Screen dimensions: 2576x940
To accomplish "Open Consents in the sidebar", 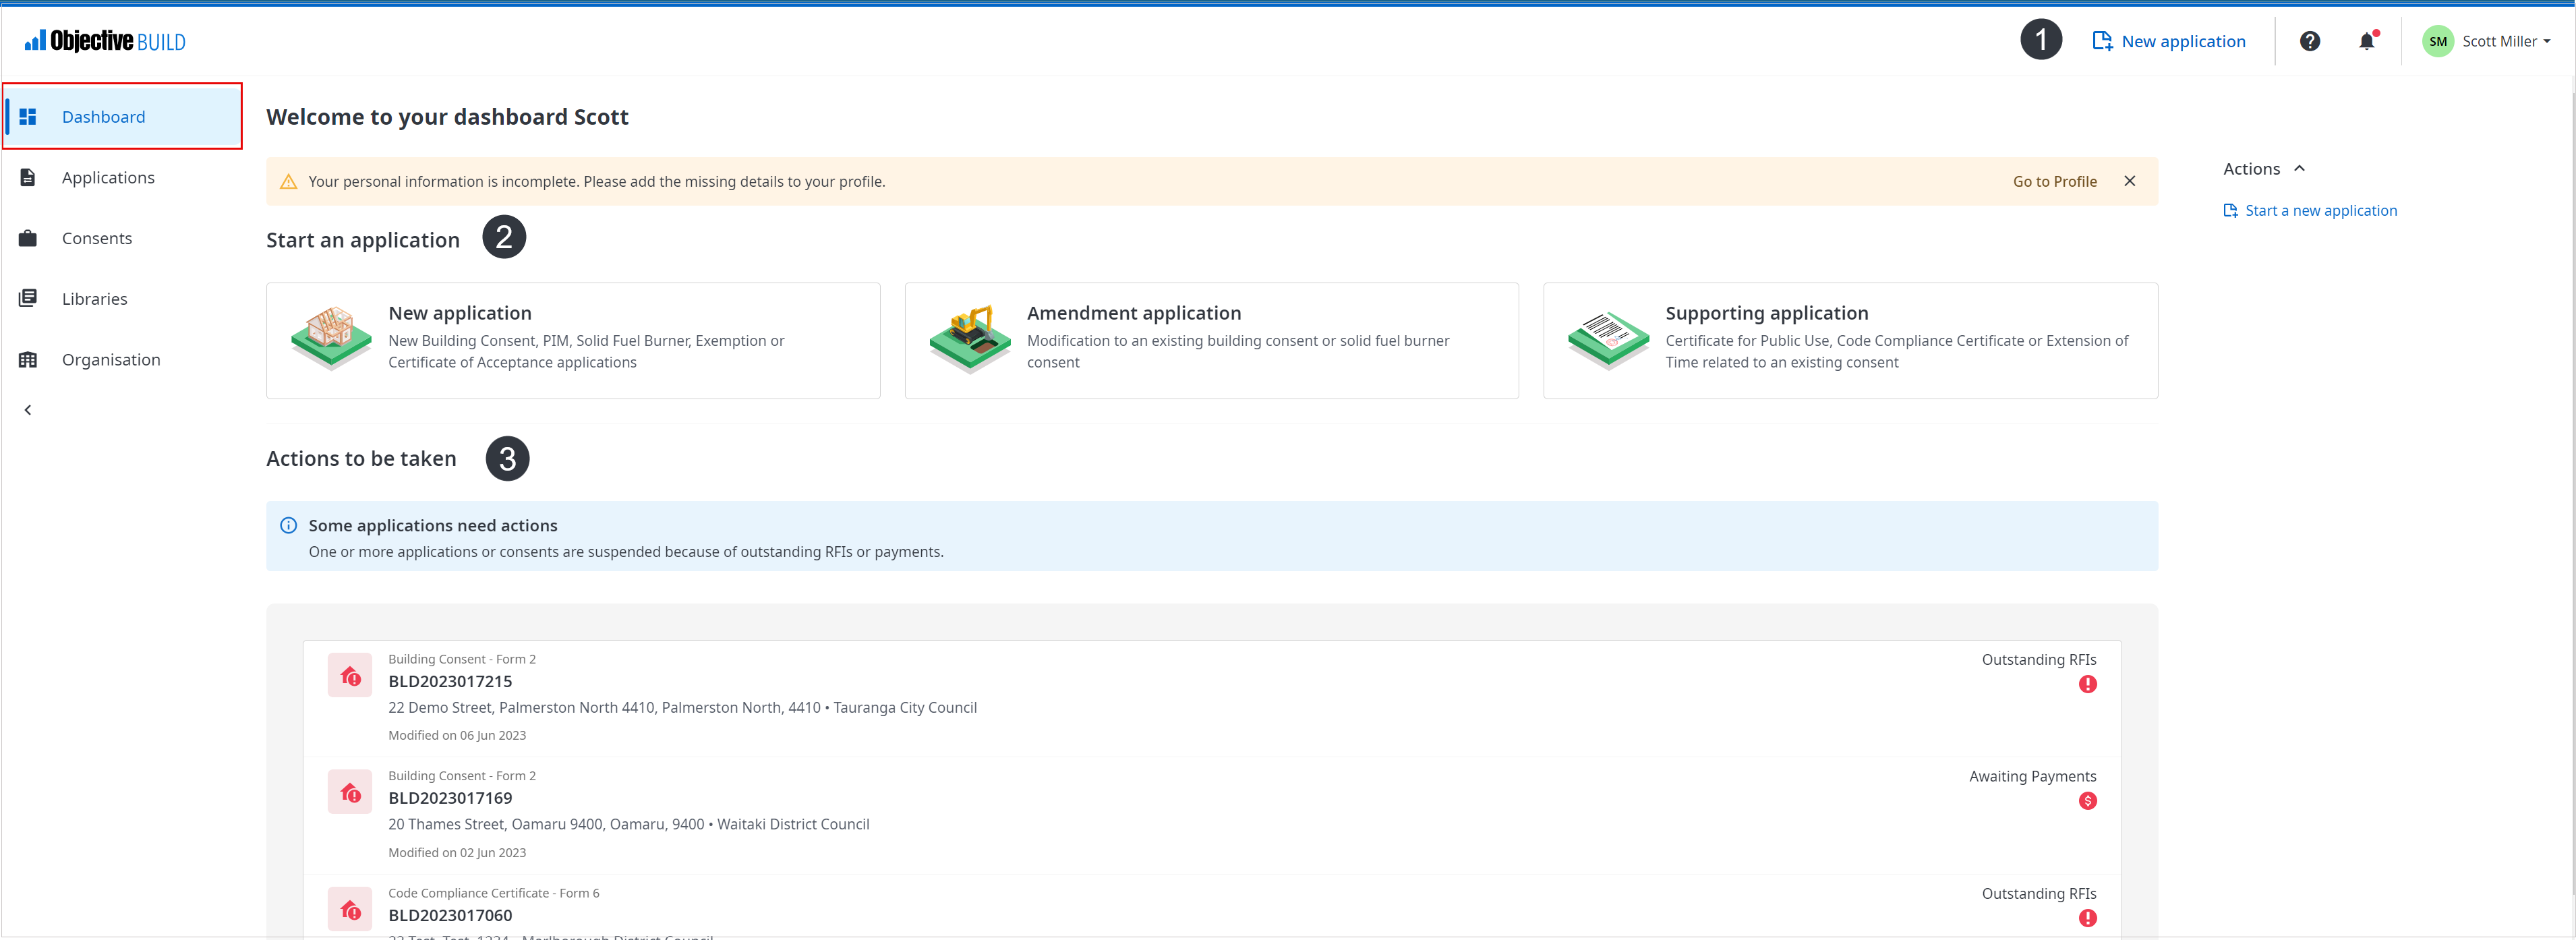I will pyautogui.click(x=123, y=238).
